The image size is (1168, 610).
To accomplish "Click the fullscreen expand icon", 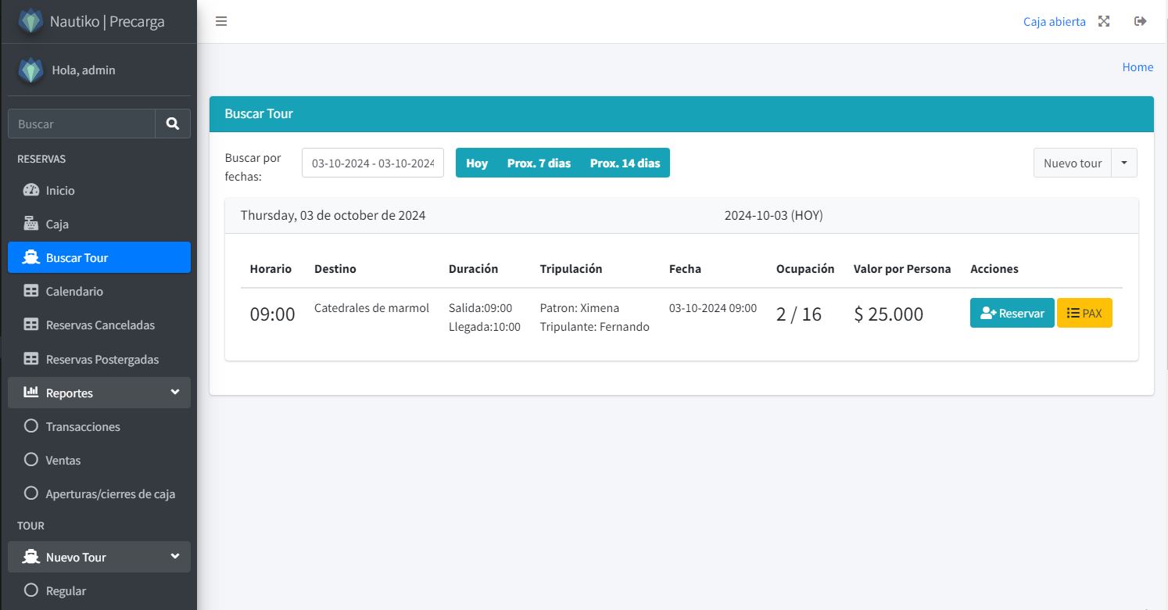I will [1104, 21].
